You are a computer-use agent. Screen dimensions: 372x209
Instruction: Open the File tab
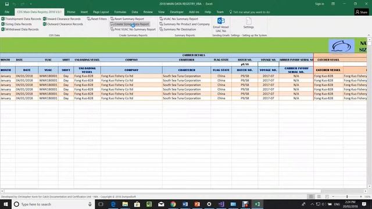pos(7,12)
